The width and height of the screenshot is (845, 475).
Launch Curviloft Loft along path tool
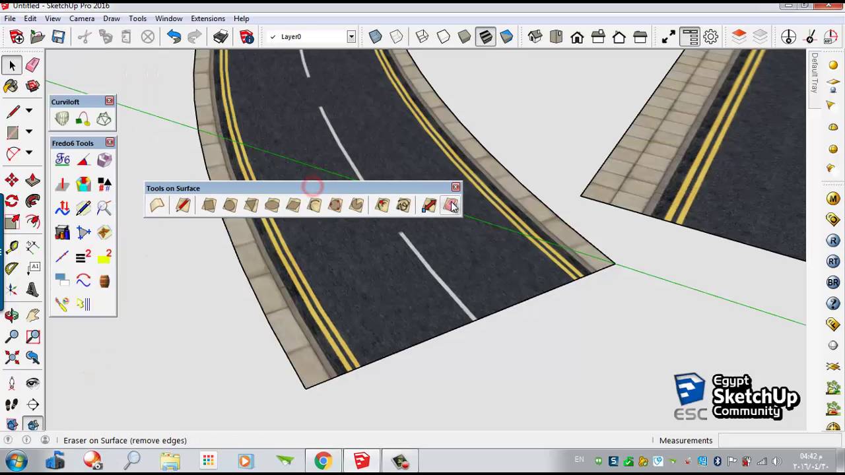tap(83, 119)
